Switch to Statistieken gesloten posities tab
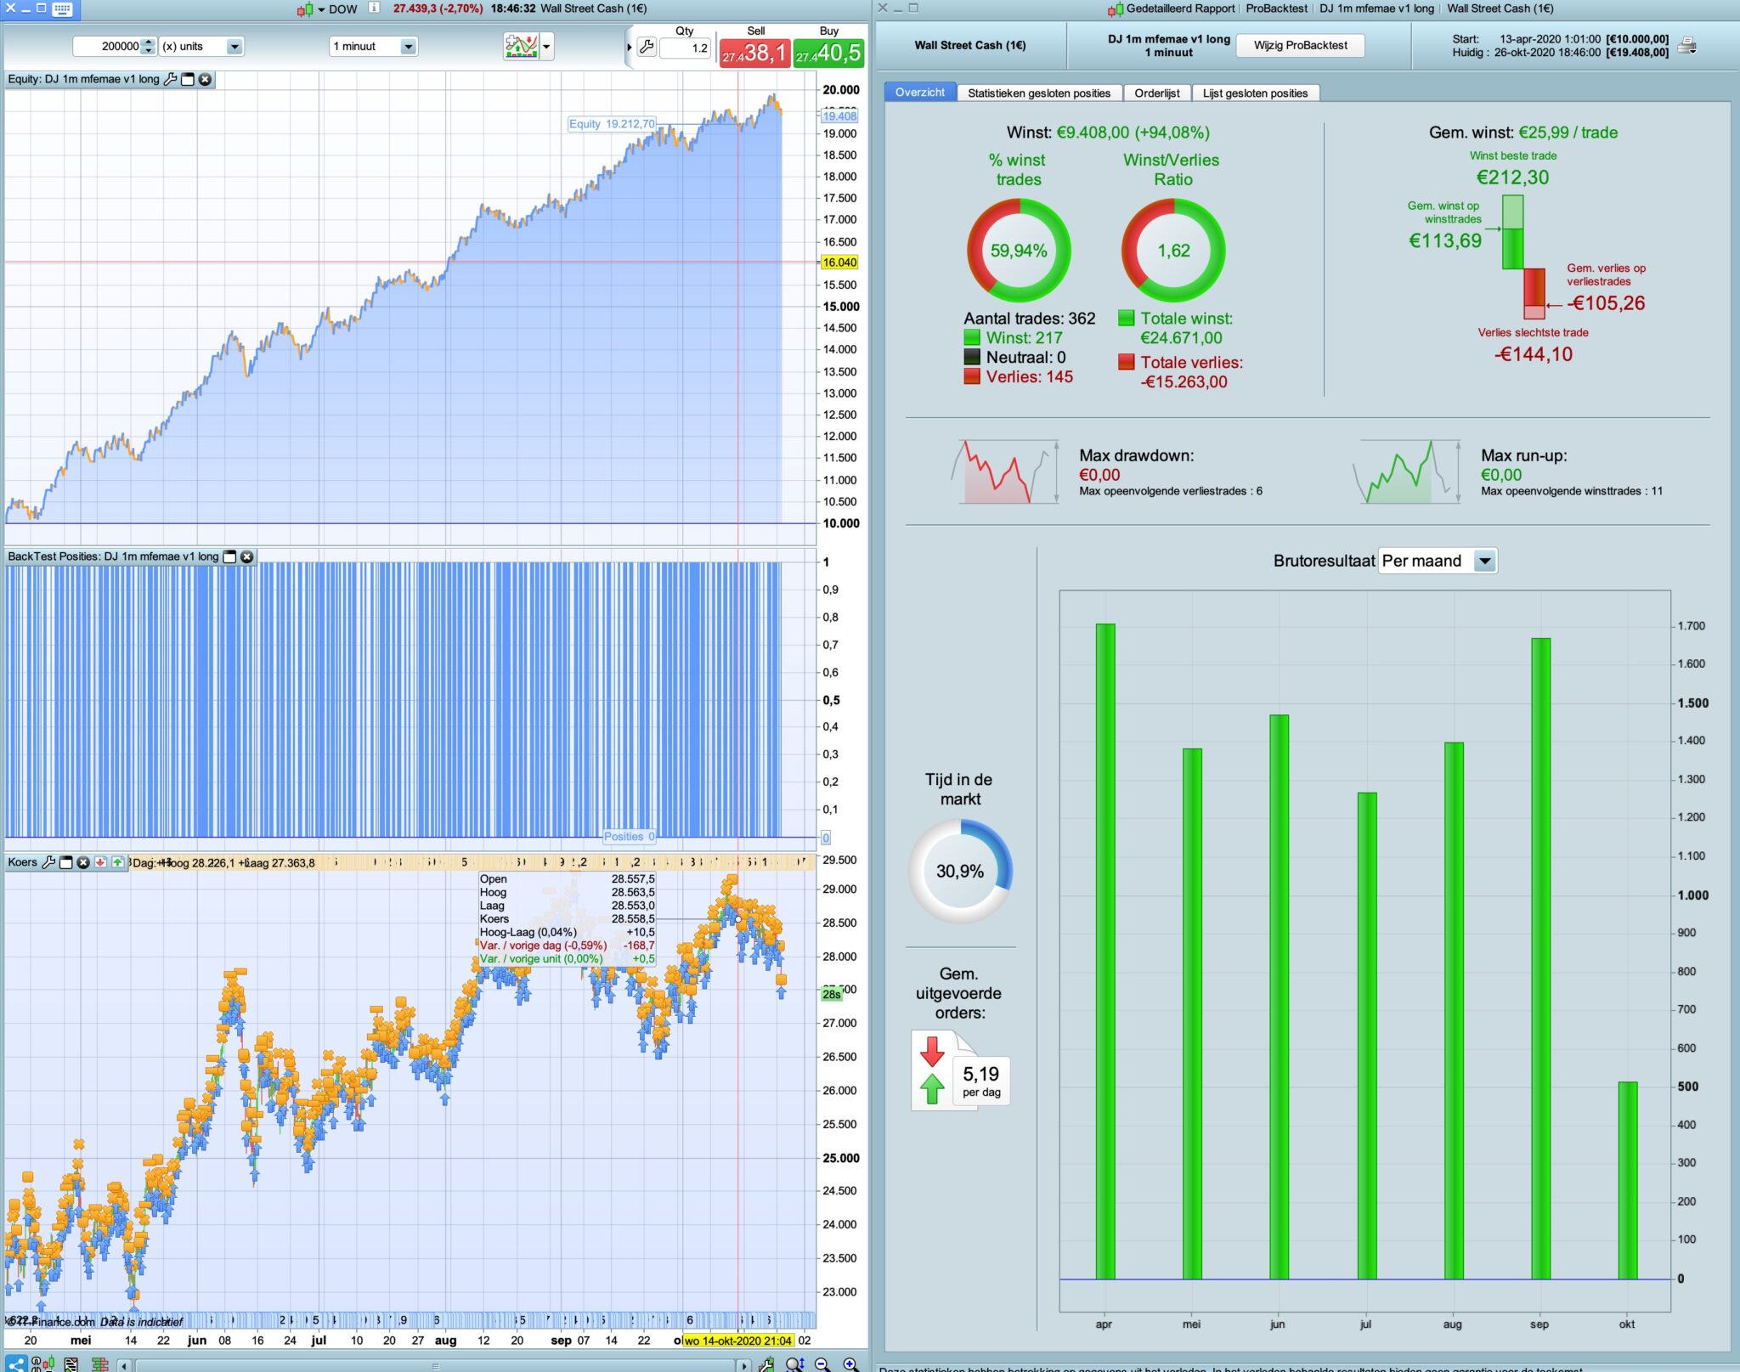This screenshot has width=1740, height=1372. 1038,93
